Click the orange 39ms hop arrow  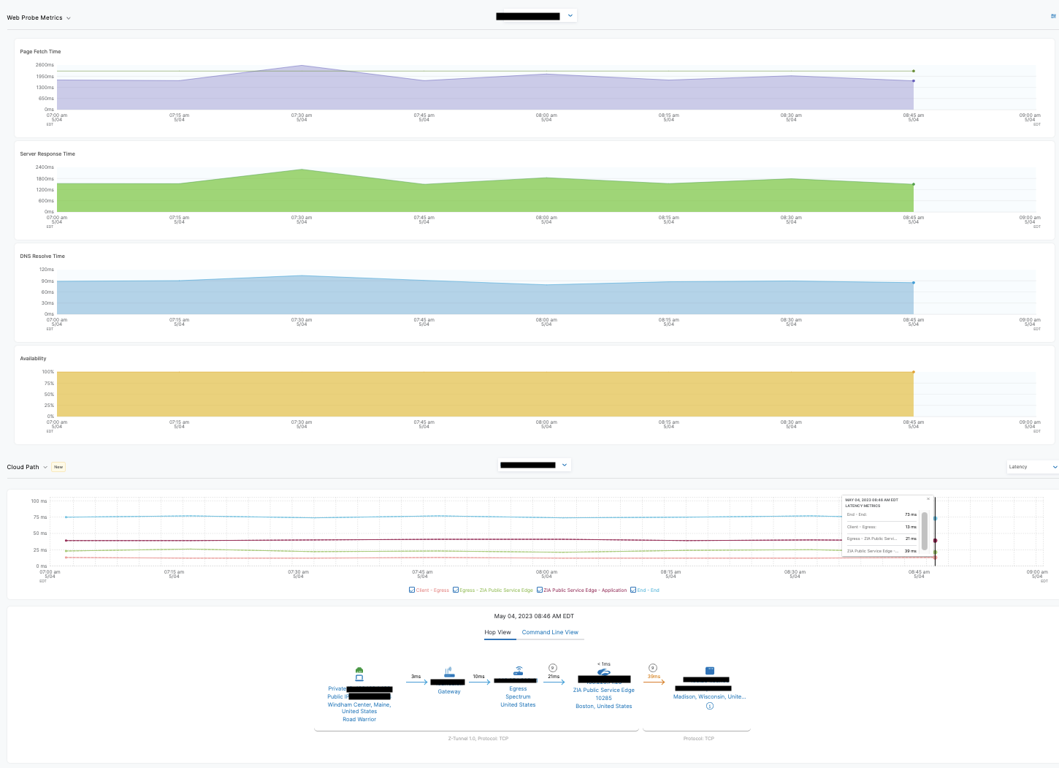point(654,682)
